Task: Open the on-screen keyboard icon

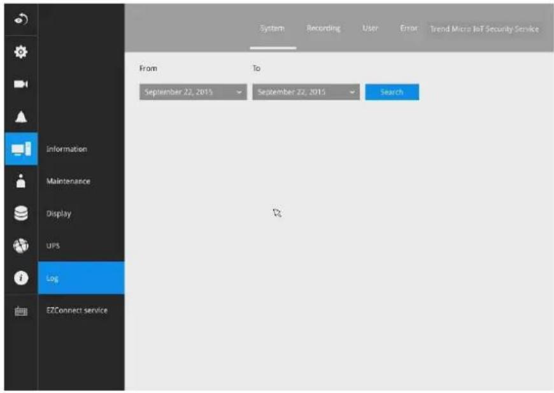Action: tap(21, 311)
